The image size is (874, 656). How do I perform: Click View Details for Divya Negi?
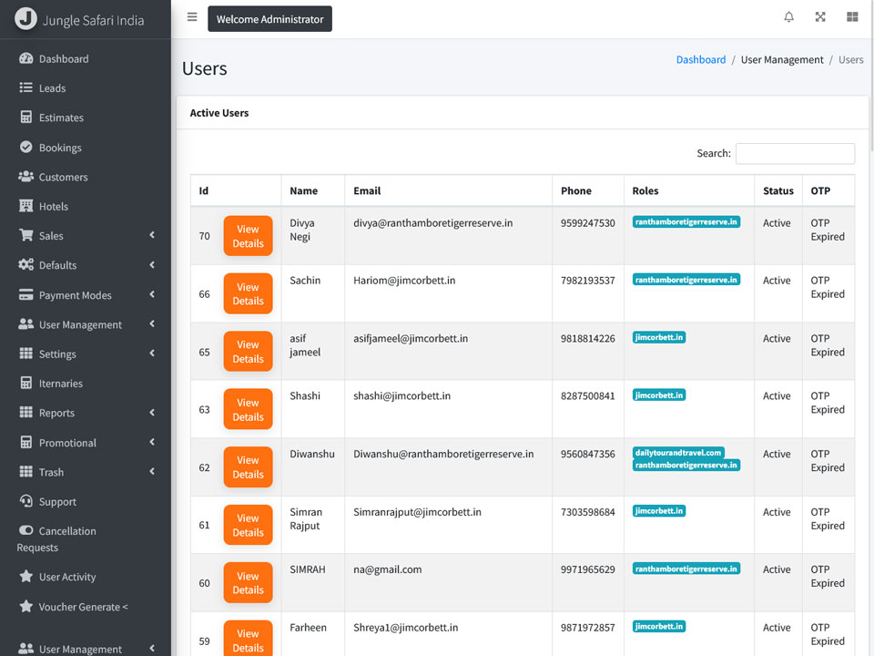[248, 236]
